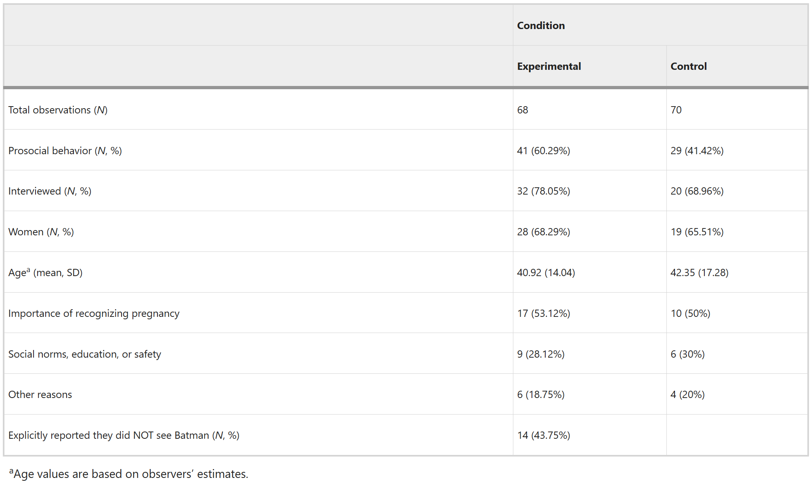Select the Interviewed row label
811x486 pixels.
tap(50, 191)
